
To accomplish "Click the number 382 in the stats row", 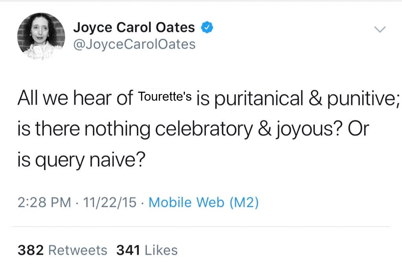I will 30,250.
